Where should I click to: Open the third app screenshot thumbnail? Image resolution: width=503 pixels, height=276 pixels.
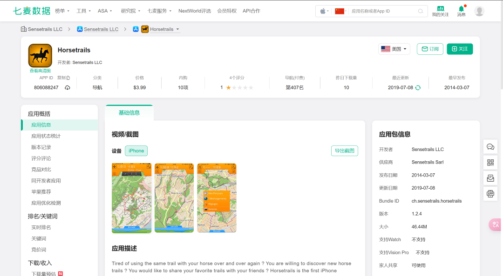[x=217, y=198]
